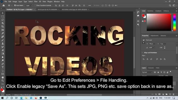178x100 pixels.
Task: Open the Auto-Select Layer dropdown
Action: point(29,6)
